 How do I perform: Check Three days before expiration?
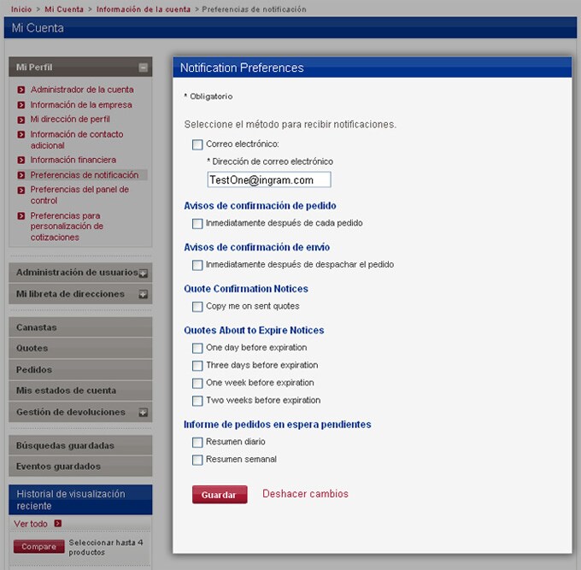click(197, 366)
